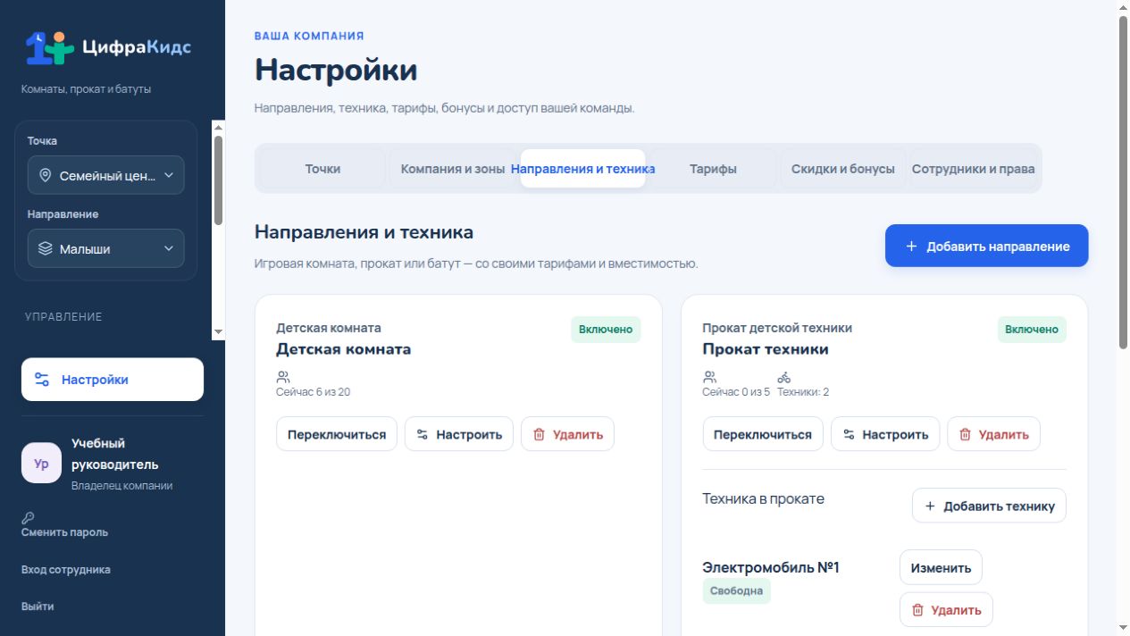
Task: Delete the Детская комната direction
Action: 568,434
